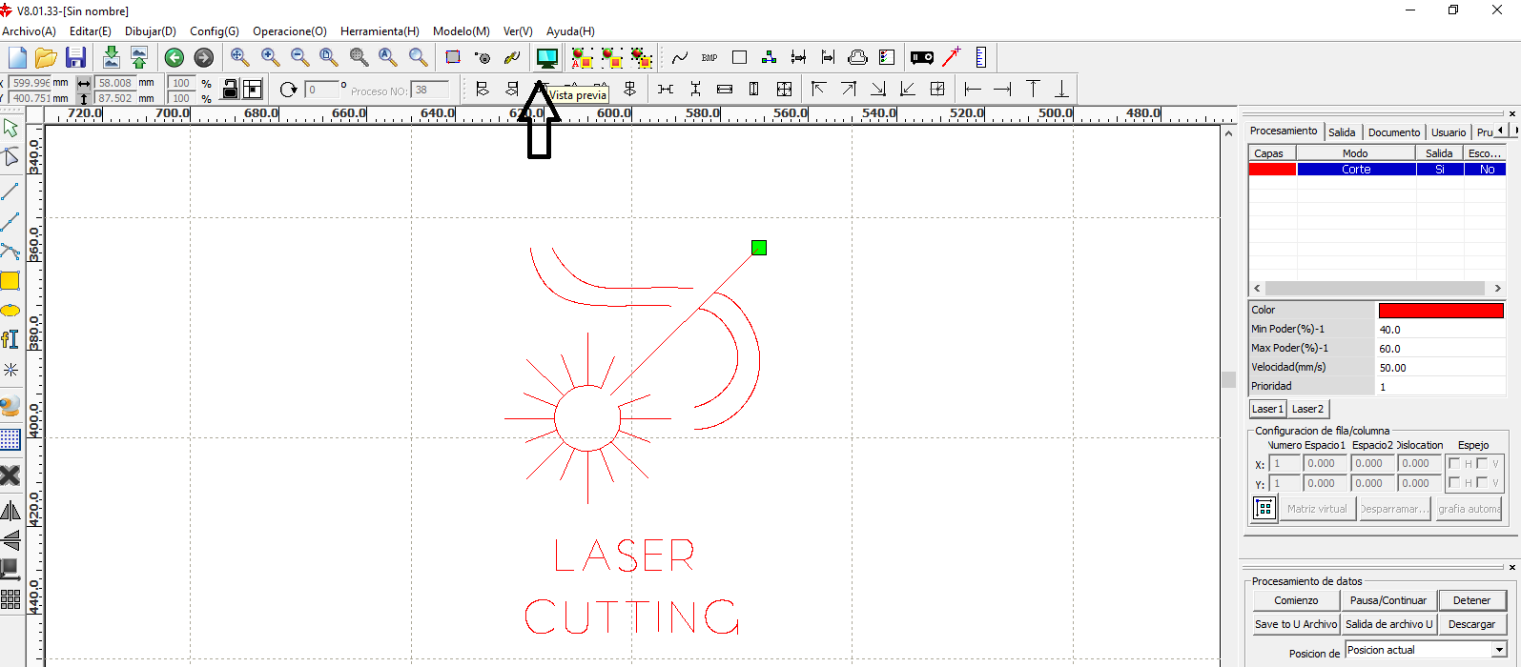Switch to the Salida tab

(1342, 132)
